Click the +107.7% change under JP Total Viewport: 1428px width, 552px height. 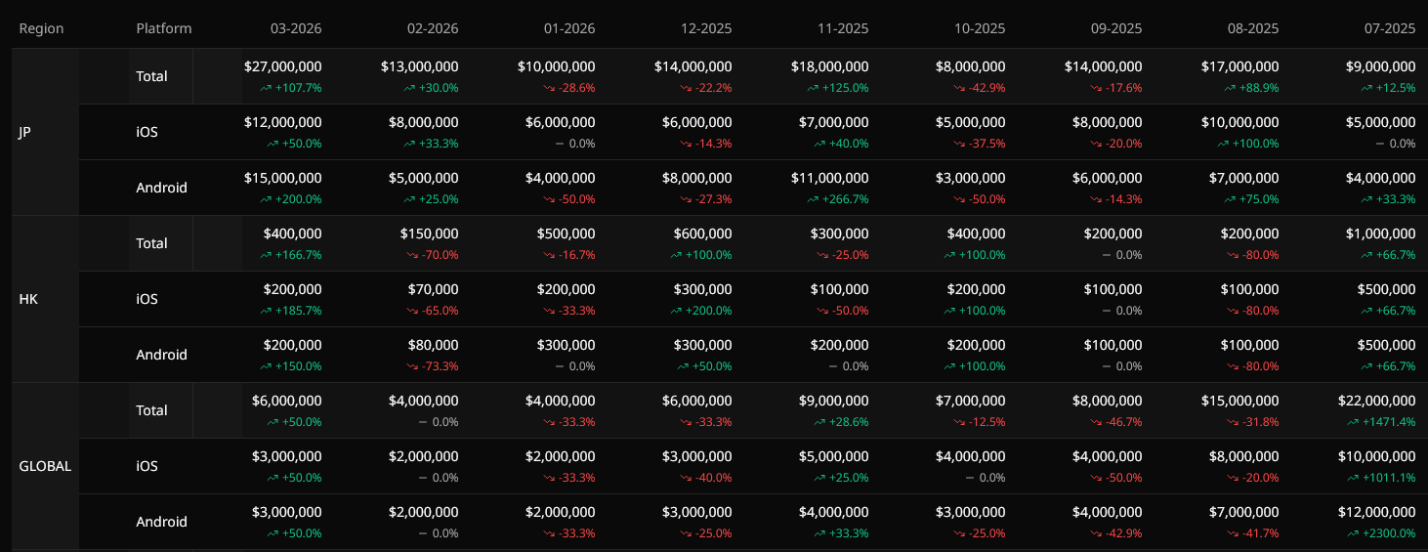(x=291, y=88)
